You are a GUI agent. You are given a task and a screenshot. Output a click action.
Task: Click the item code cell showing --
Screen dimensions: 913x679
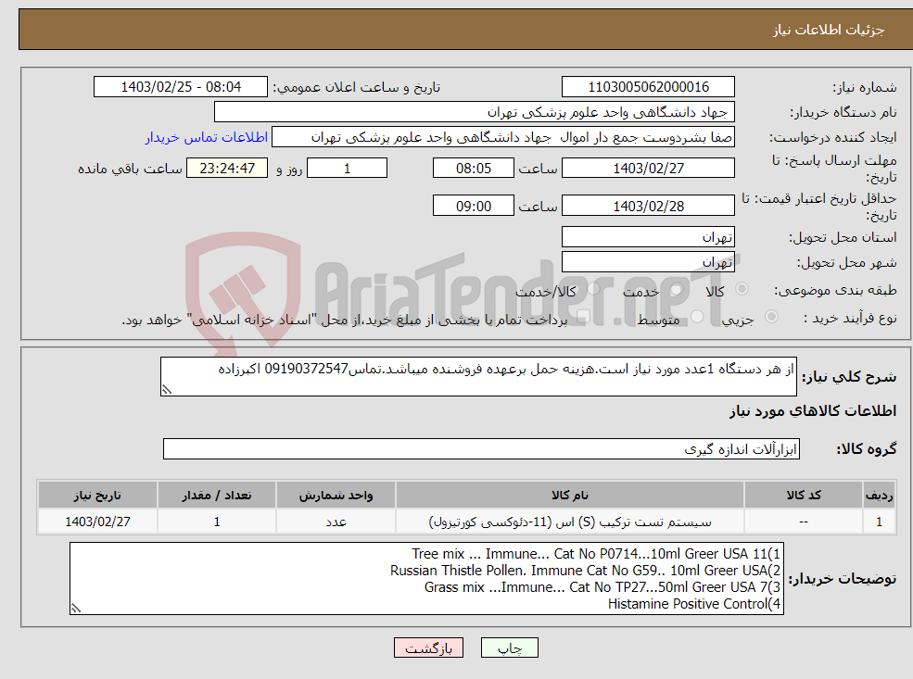pyautogui.click(x=804, y=522)
